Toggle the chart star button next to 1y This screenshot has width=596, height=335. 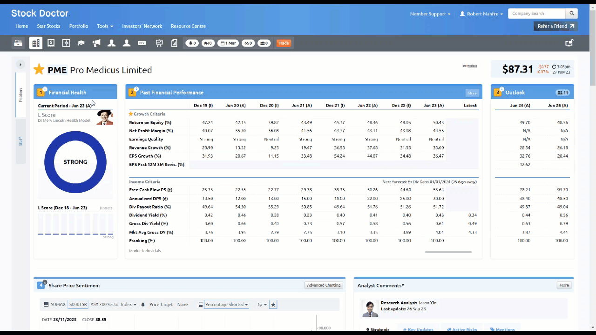click(273, 304)
